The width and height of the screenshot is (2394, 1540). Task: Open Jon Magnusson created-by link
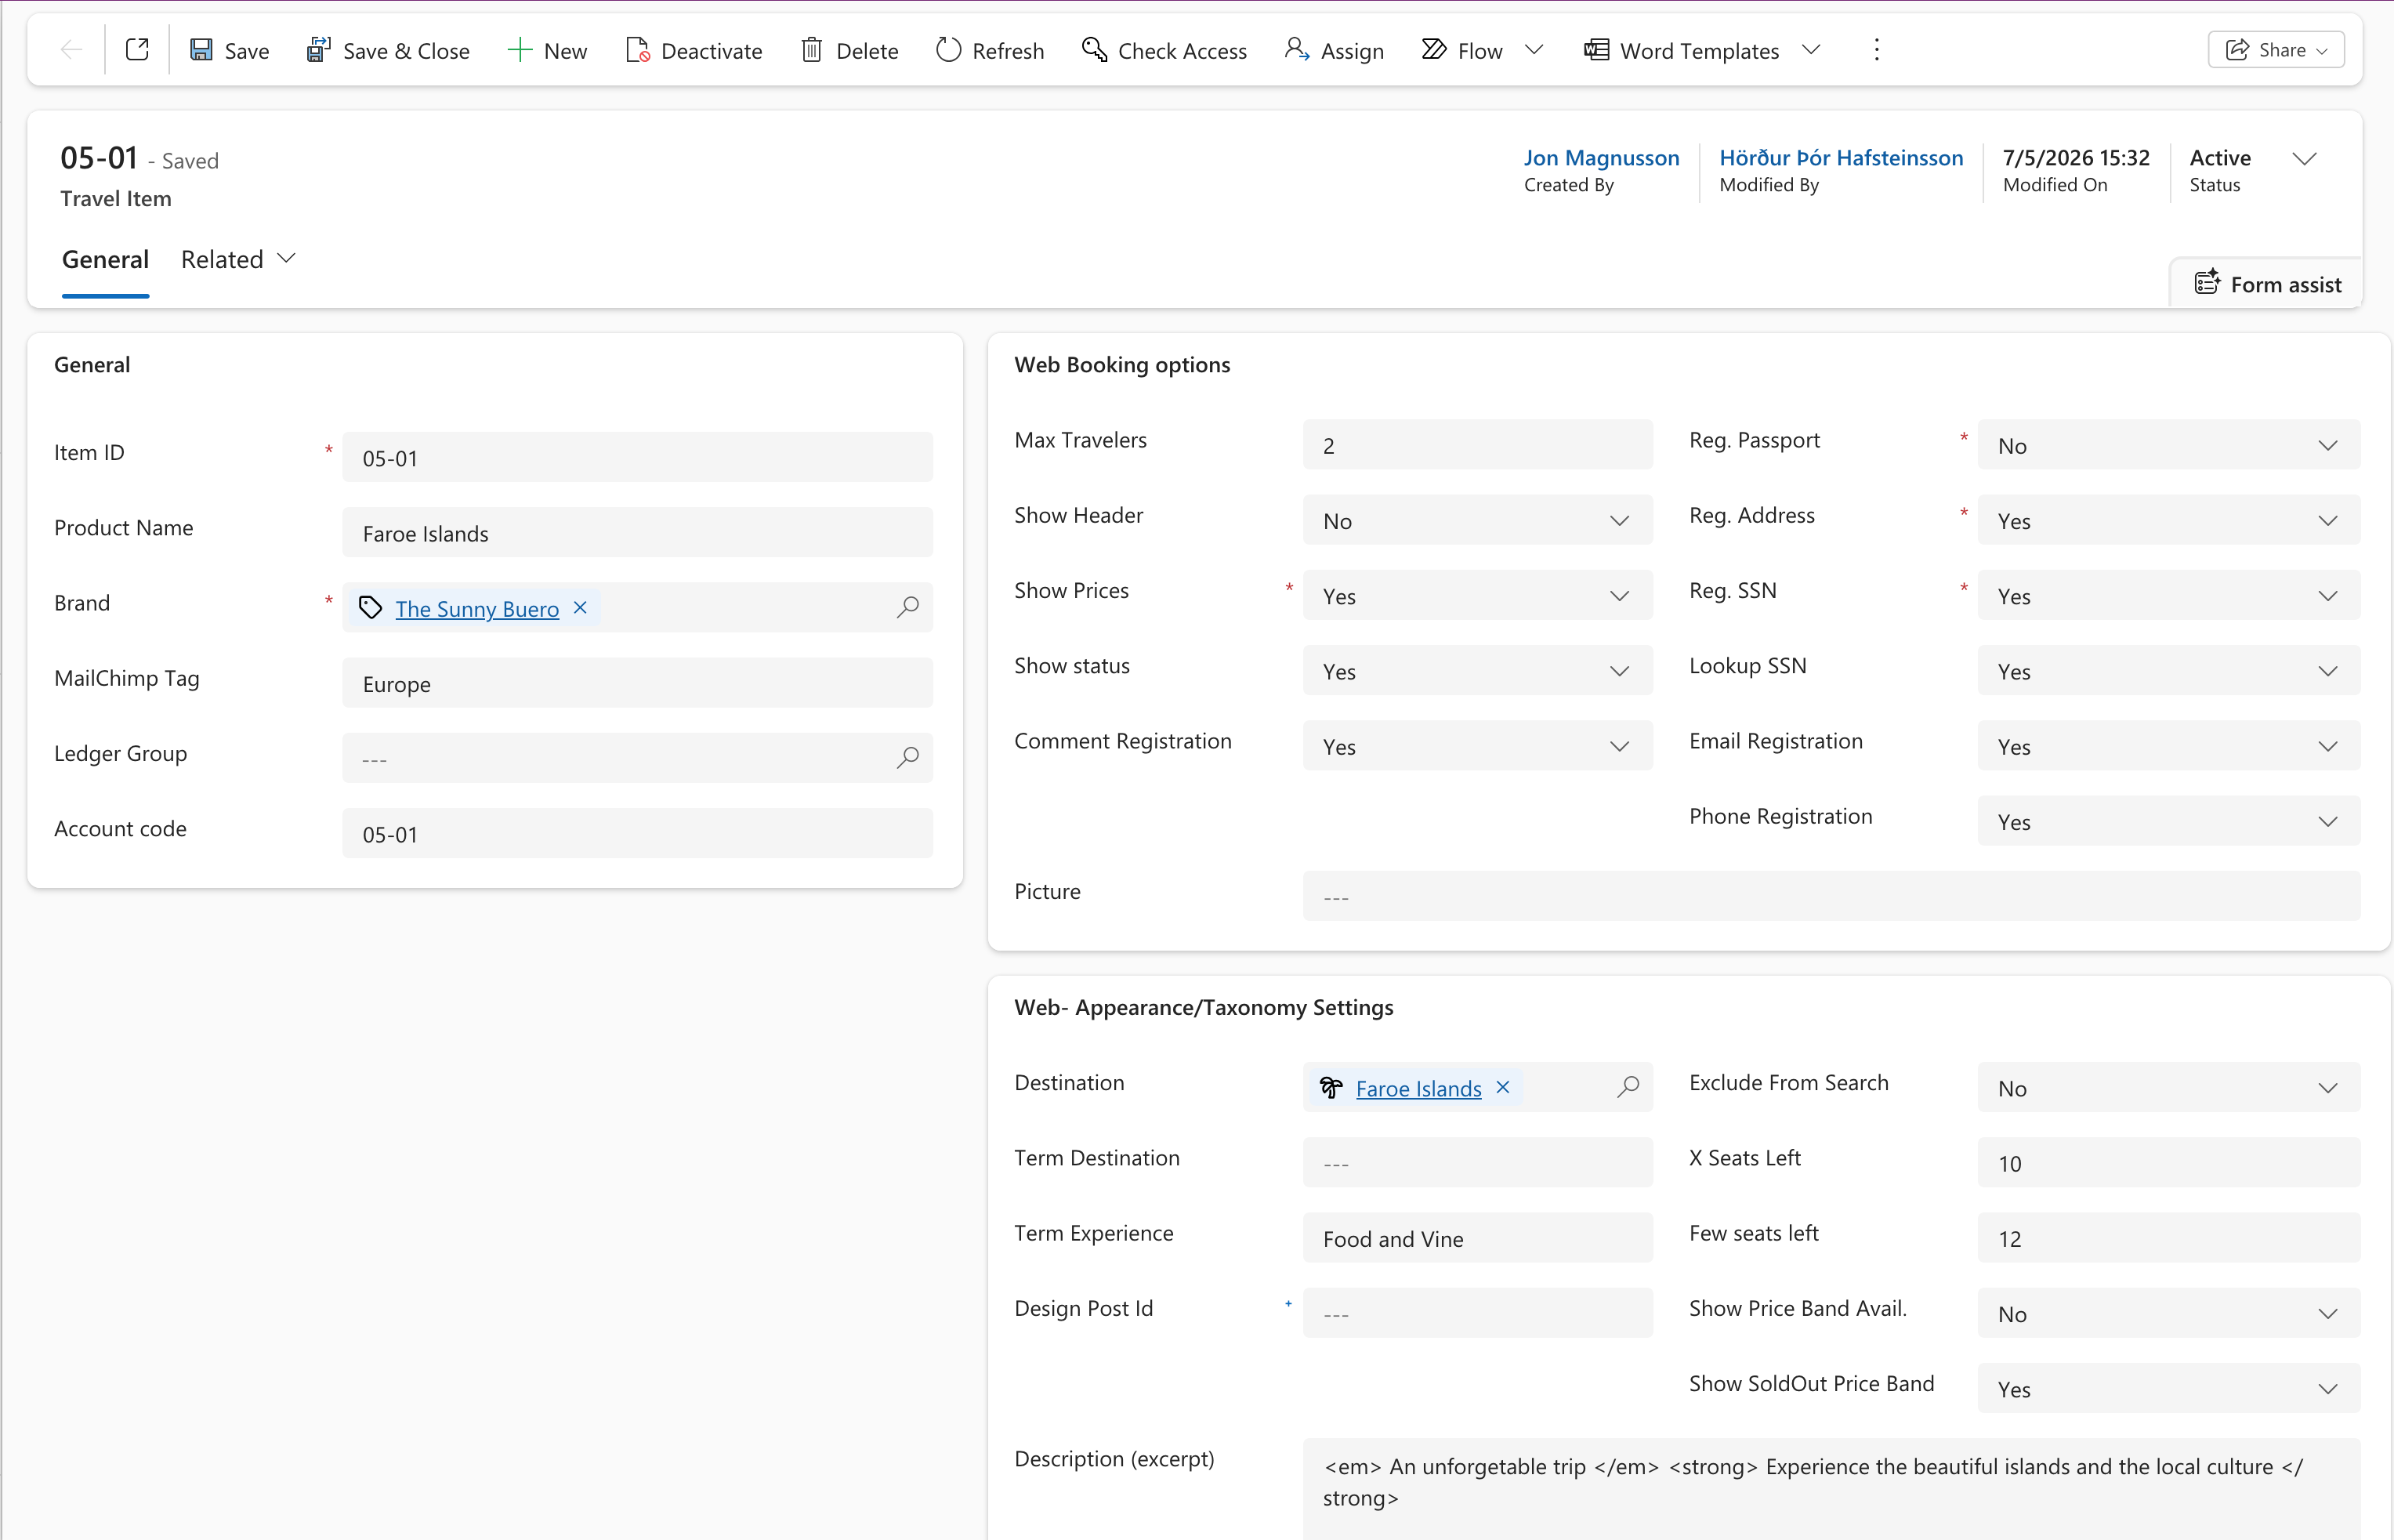coord(1601,158)
